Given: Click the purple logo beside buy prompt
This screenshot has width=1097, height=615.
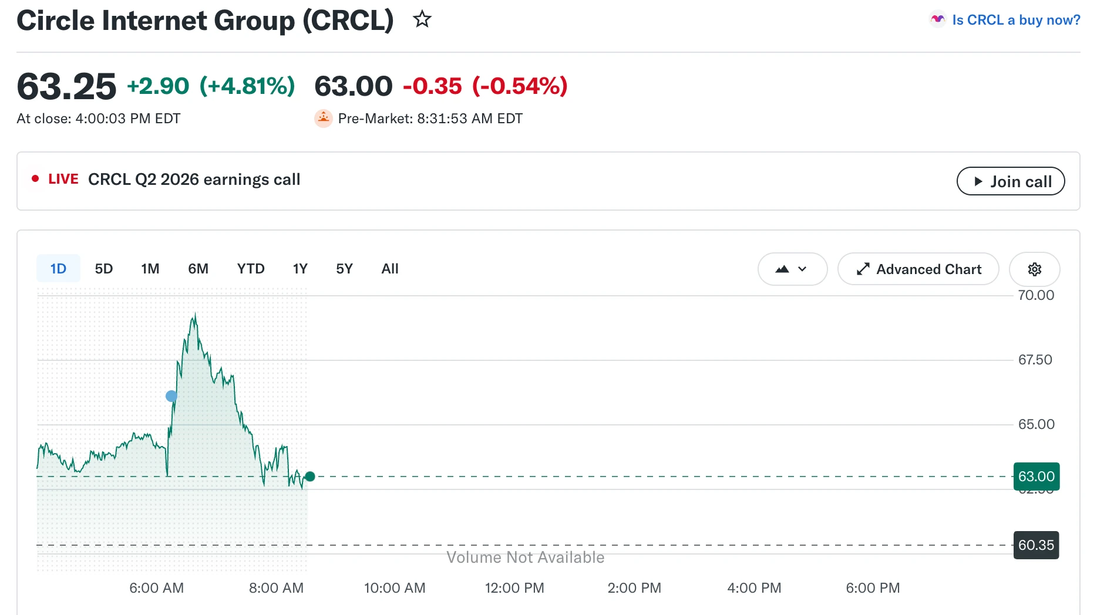Looking at the screenshot, I should coord(938,19).
